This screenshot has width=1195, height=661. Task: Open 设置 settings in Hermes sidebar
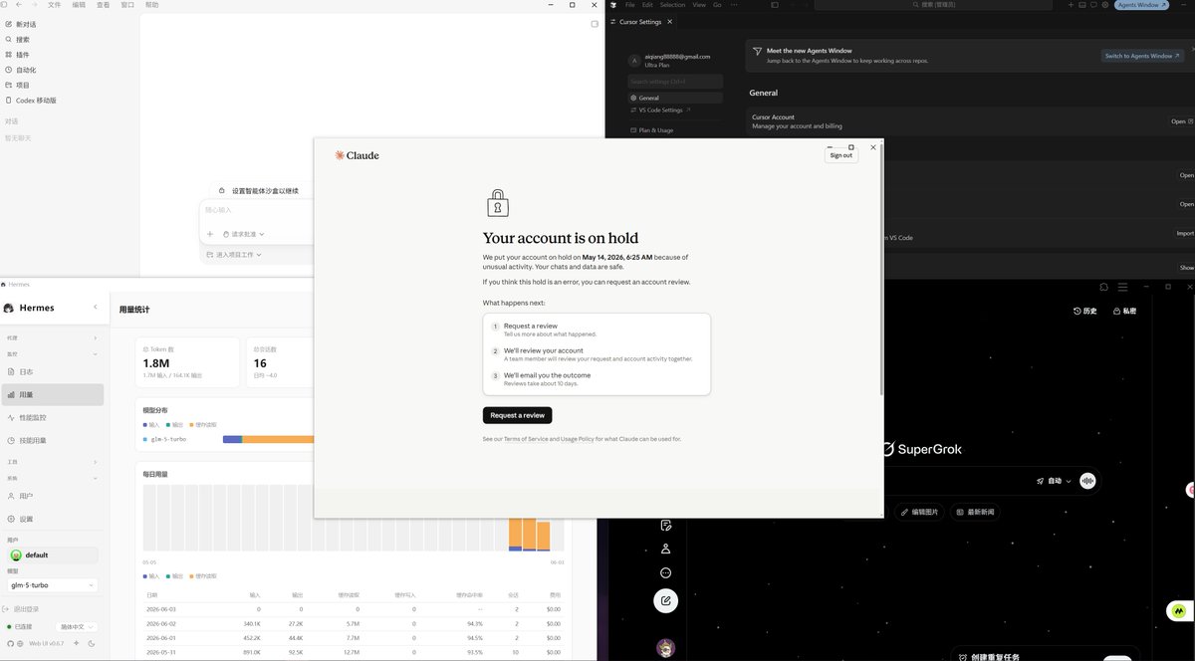(x=52, y=519)
